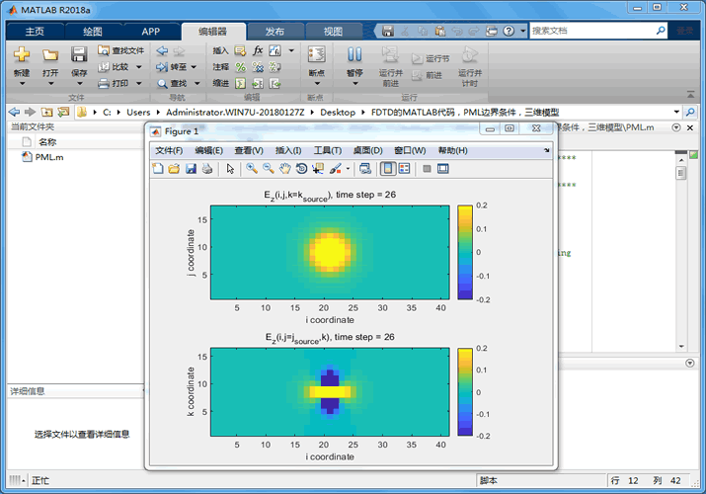The image size is (706, 494).
Task: Toggle the Edit Plot arrow tool
Action: tap(230, 169)
